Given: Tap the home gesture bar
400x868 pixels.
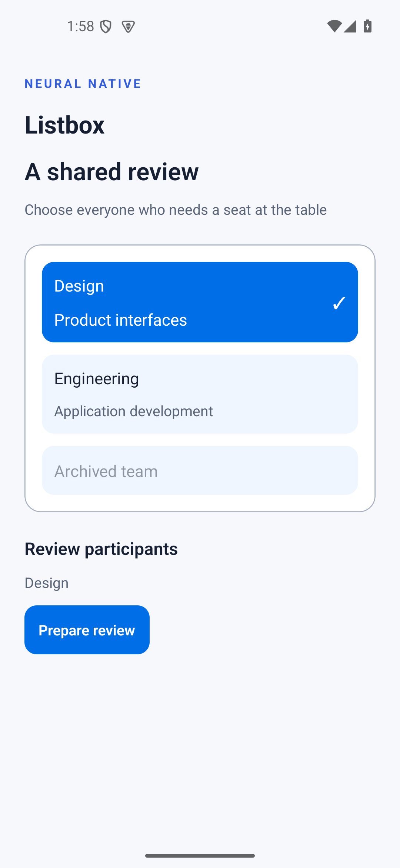Looking at the screenshot, I should 200,856.
